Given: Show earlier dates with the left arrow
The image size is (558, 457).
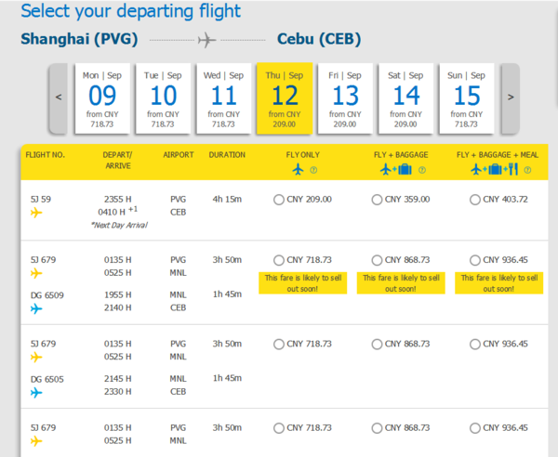Looking at the screenshot, I should 59,98.
